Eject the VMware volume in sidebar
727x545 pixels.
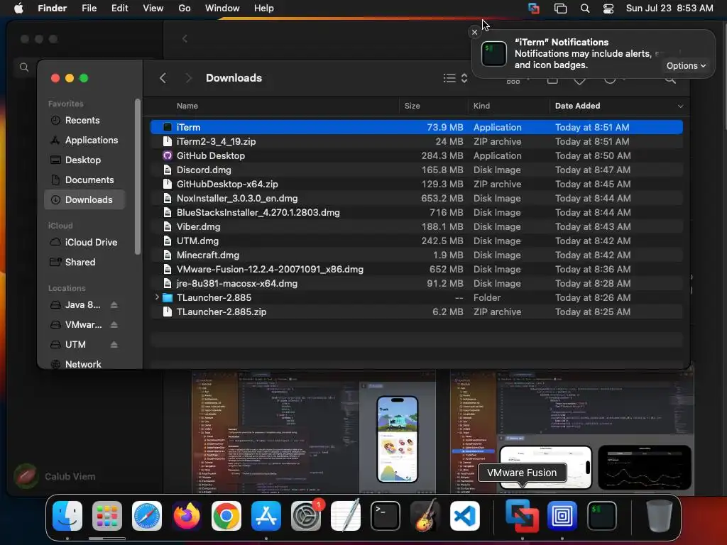click(x=114, y=325)
